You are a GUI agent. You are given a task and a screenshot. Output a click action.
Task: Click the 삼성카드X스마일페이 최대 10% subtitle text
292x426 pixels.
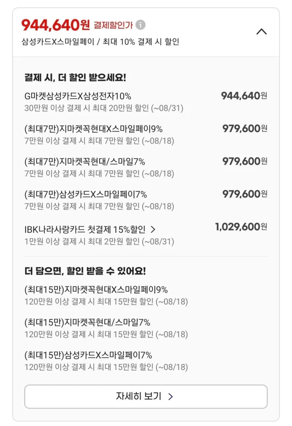[x=100, y=41]
